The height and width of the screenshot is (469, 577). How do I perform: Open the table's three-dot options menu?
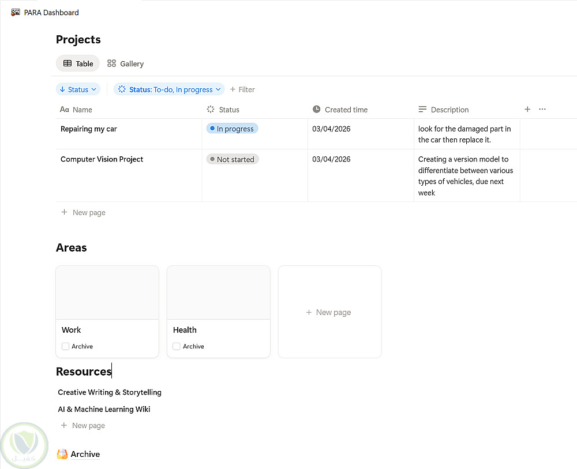click(x=542, y=109)
